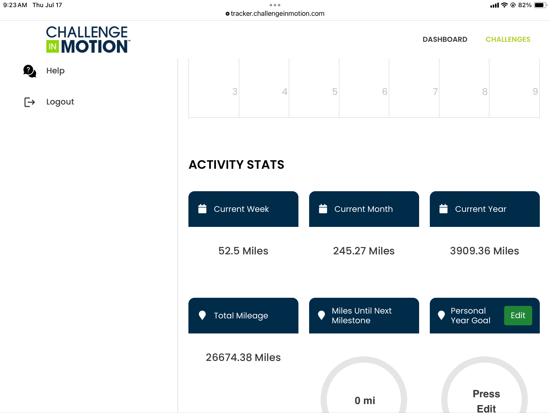Tap the Wi-Fi status icon
Viewport: 550px width, 413px height.
504,5
